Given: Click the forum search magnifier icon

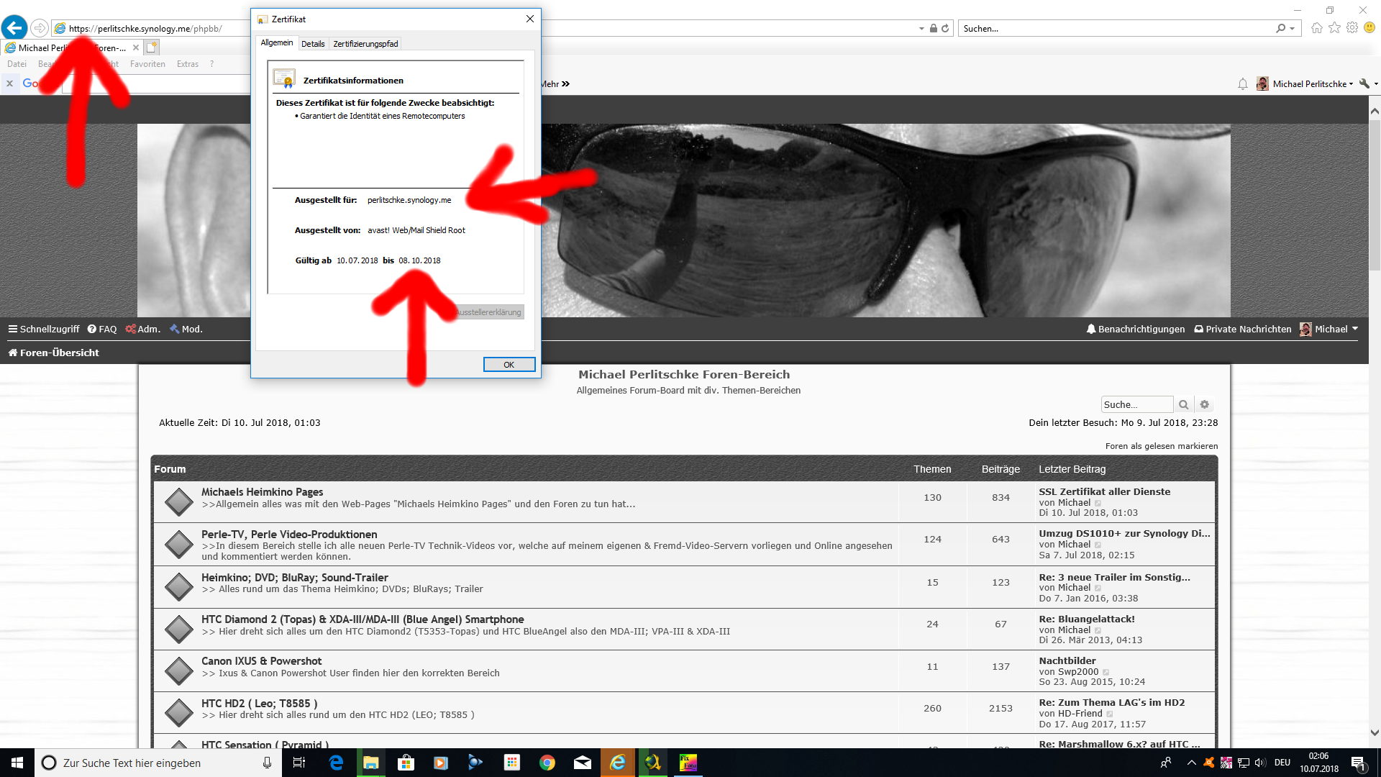Looking at the screenshot, I should (x=1183, y=404).
